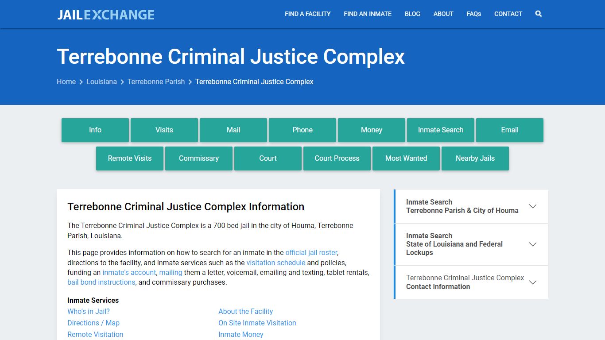Viewport: 605px width, 340px height.
Task: Open Find a Facility menu item
Action: [x=308, y=14]
